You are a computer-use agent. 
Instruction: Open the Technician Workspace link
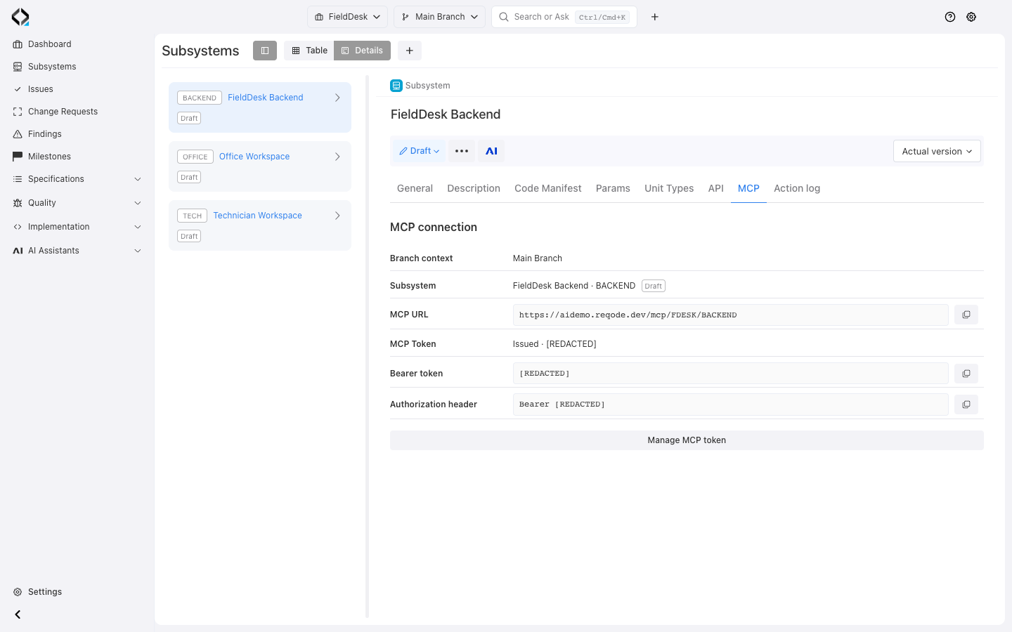pyautogui.click(x=258, y=216)
